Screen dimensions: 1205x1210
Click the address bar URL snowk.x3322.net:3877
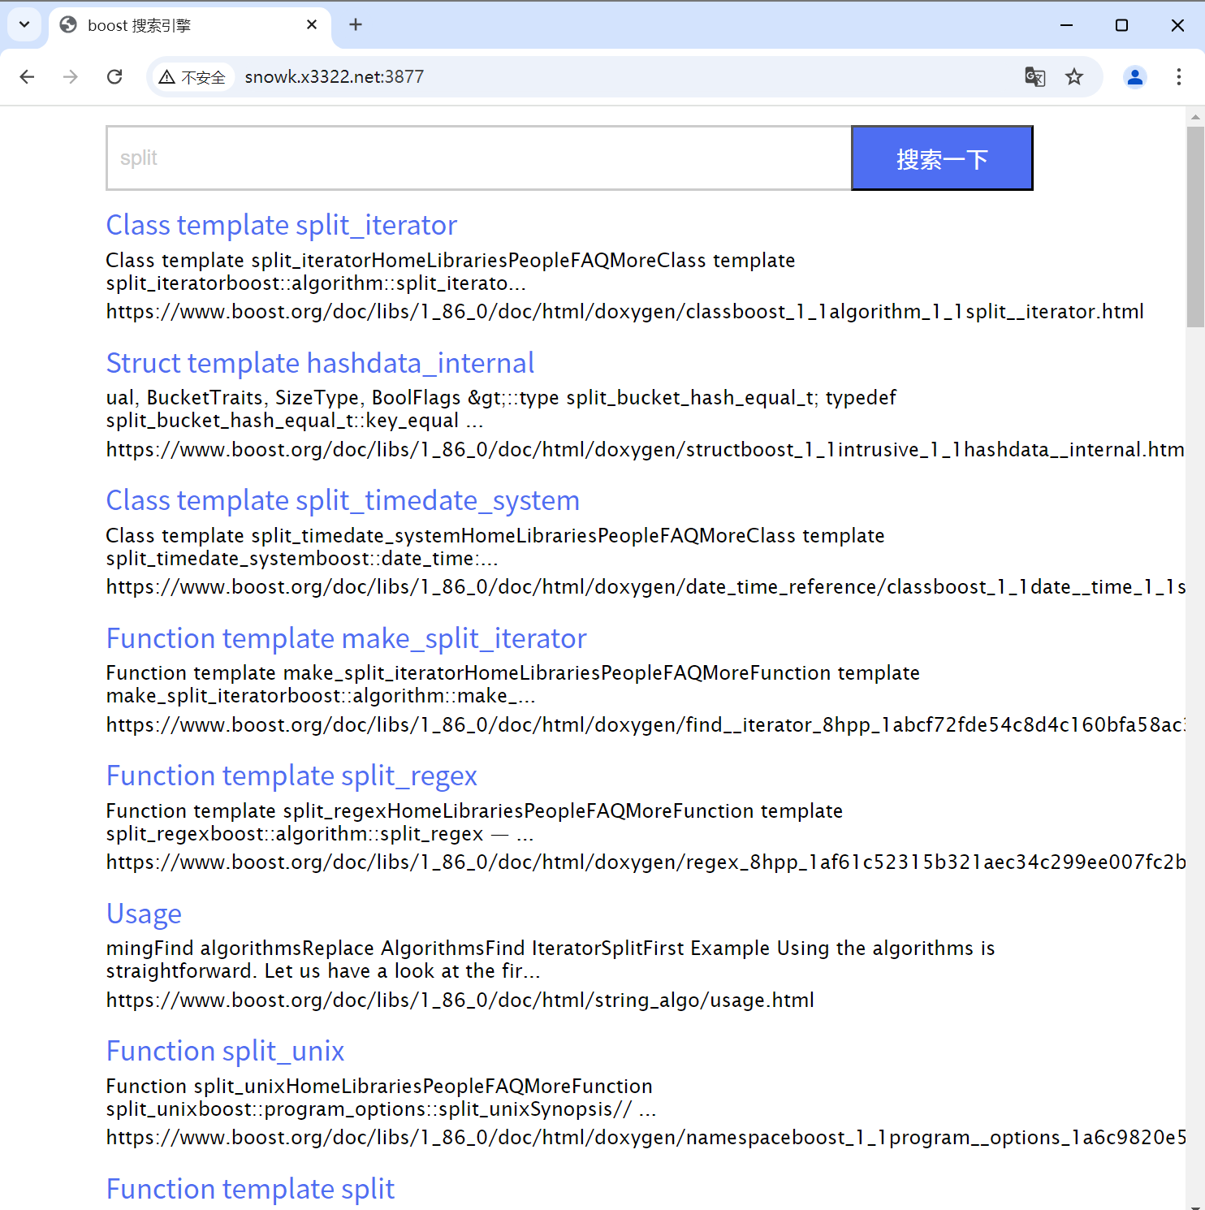(x=334, y=76)
